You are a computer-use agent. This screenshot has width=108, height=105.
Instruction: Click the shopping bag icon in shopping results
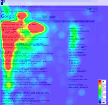click(x=3, y=31)
